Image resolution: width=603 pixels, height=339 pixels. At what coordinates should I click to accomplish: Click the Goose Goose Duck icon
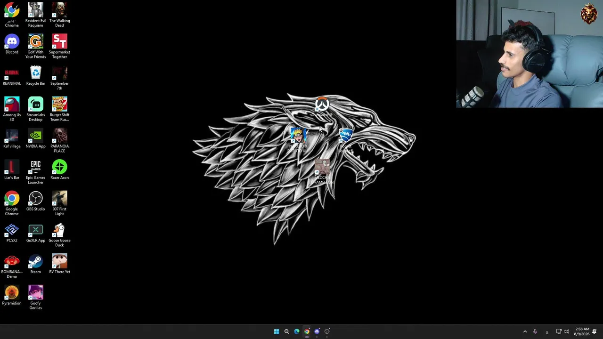pyautogui.click(x=59, y=234)
